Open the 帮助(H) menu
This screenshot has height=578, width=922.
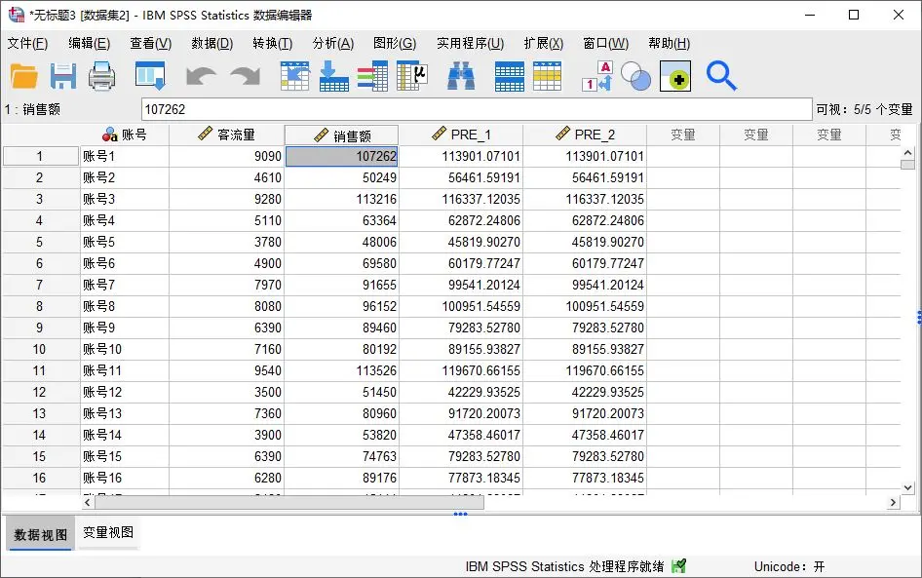670,44
